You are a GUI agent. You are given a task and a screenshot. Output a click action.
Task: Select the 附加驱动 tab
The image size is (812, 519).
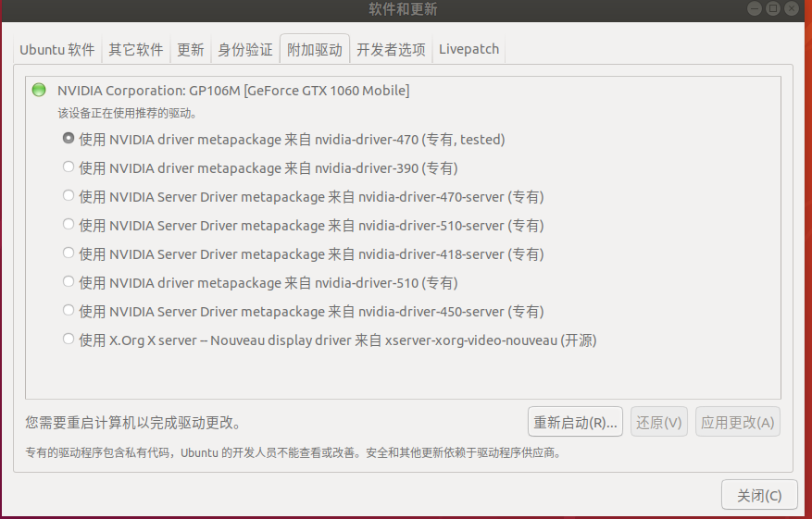point(315,50)
